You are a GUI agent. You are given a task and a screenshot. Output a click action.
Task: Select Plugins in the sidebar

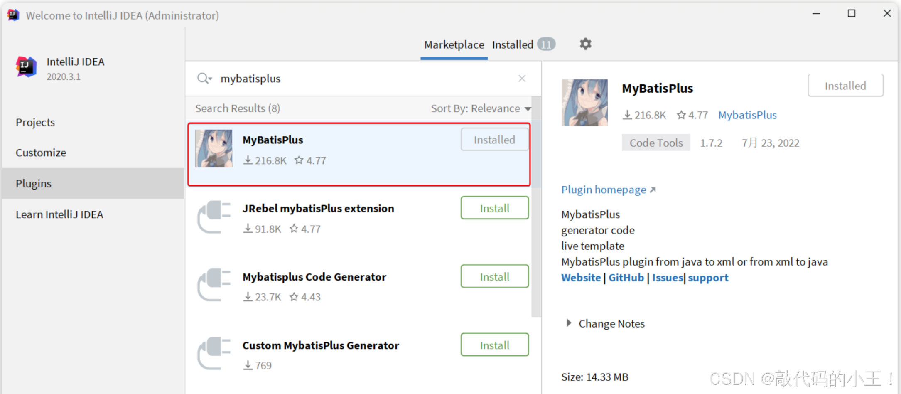coord(93,183)
